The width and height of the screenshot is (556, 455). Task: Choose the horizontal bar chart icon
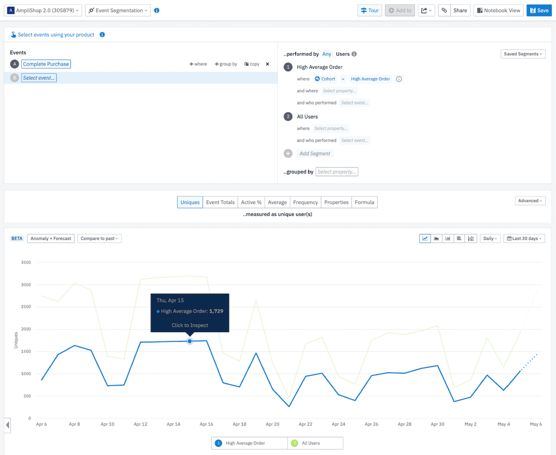point(459,238)
